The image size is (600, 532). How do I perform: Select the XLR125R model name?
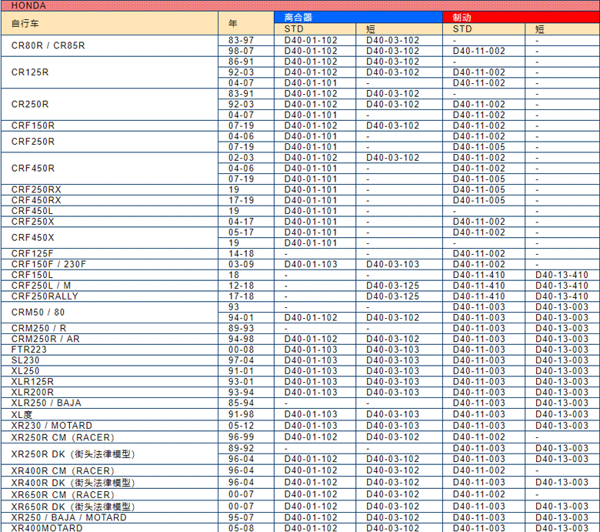tap(32, 382)
